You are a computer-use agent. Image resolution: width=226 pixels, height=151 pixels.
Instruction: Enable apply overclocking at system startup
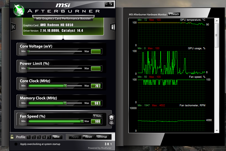[x=16, y=144]
